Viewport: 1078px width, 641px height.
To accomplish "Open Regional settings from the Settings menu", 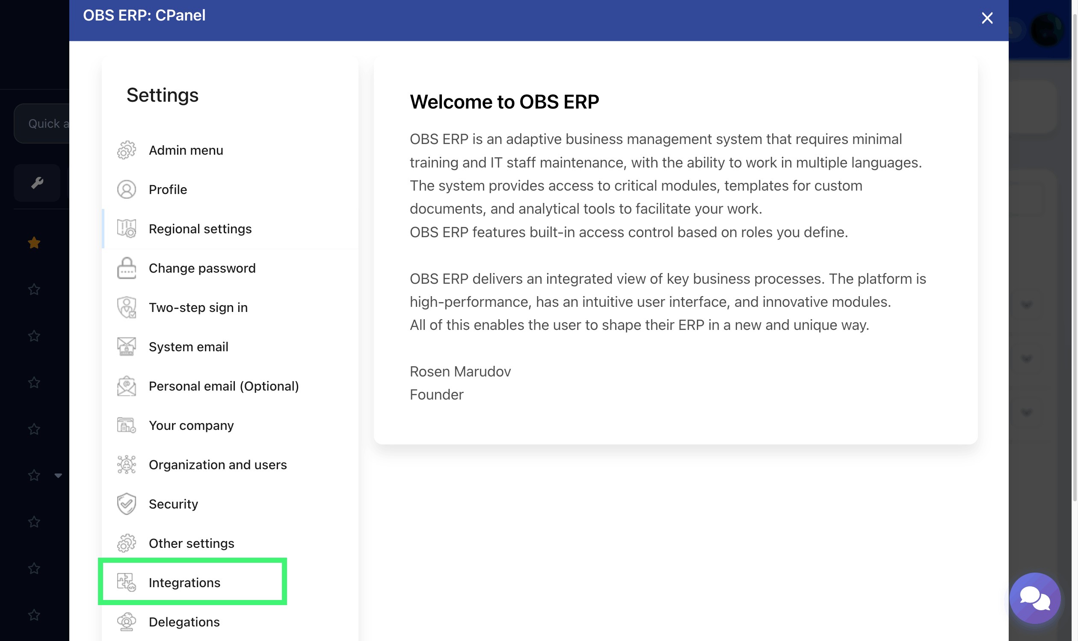I will (x=201, y=229).
